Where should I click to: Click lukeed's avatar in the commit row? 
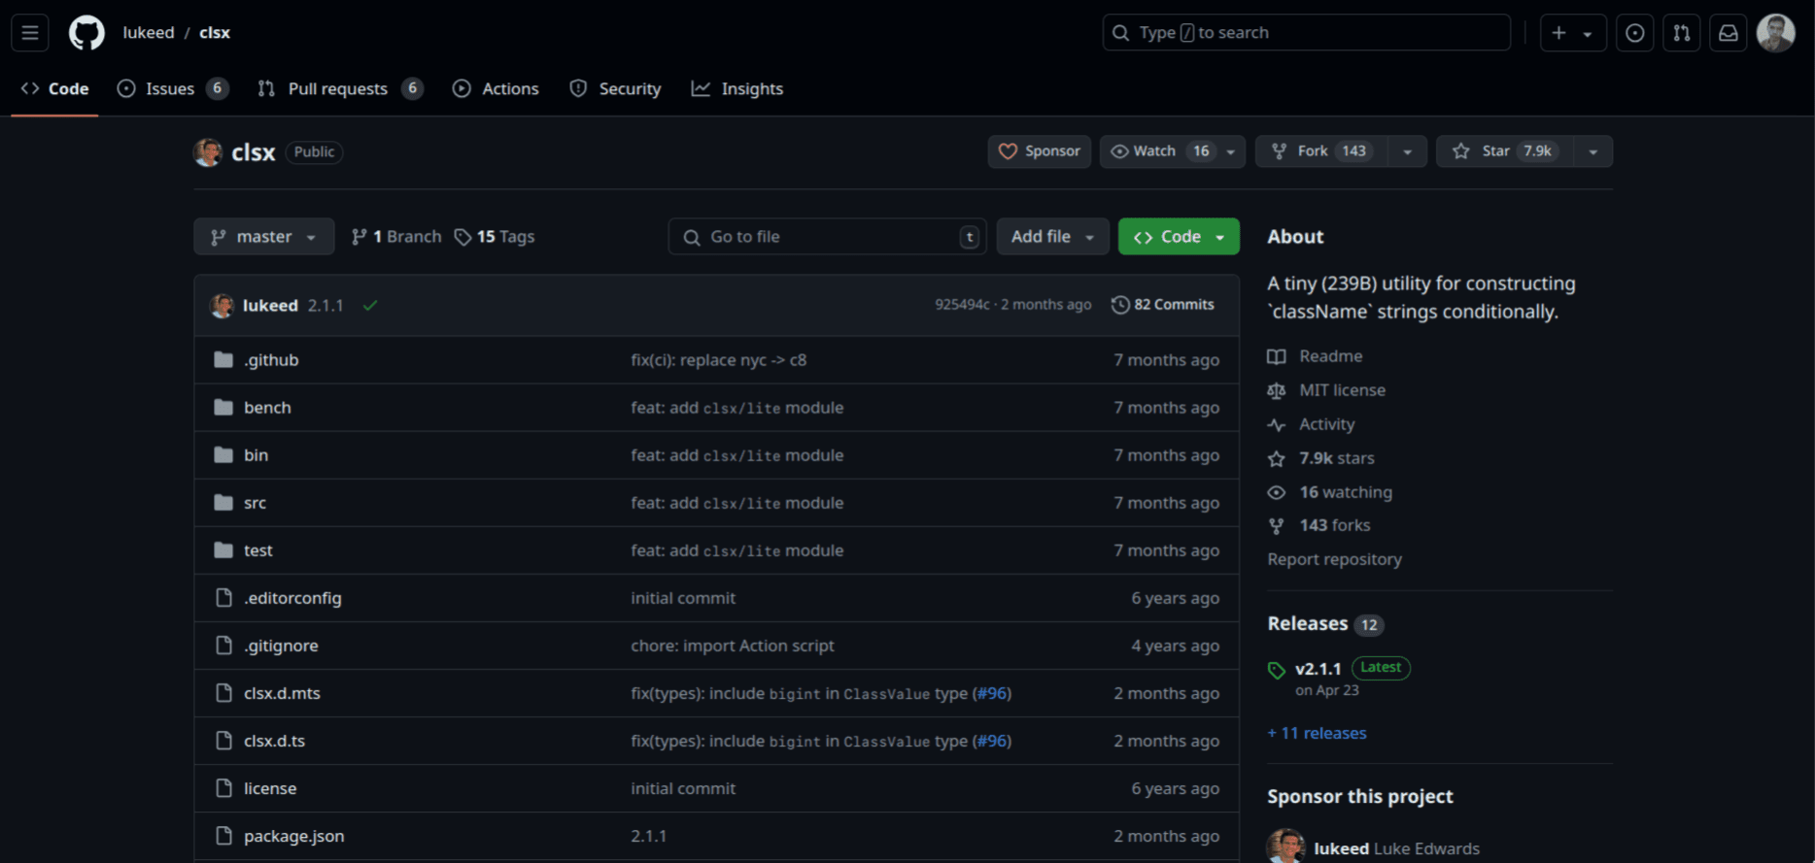pyautogui.click(x=223, y=306)
